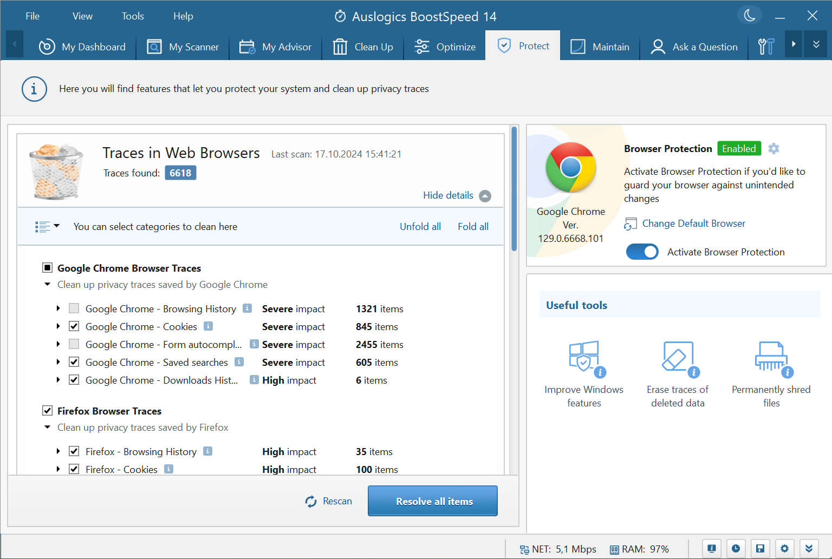This screenshot has height=559, width=832.
Task: Open the category selection dropdown
Action: tap(47, 226)
